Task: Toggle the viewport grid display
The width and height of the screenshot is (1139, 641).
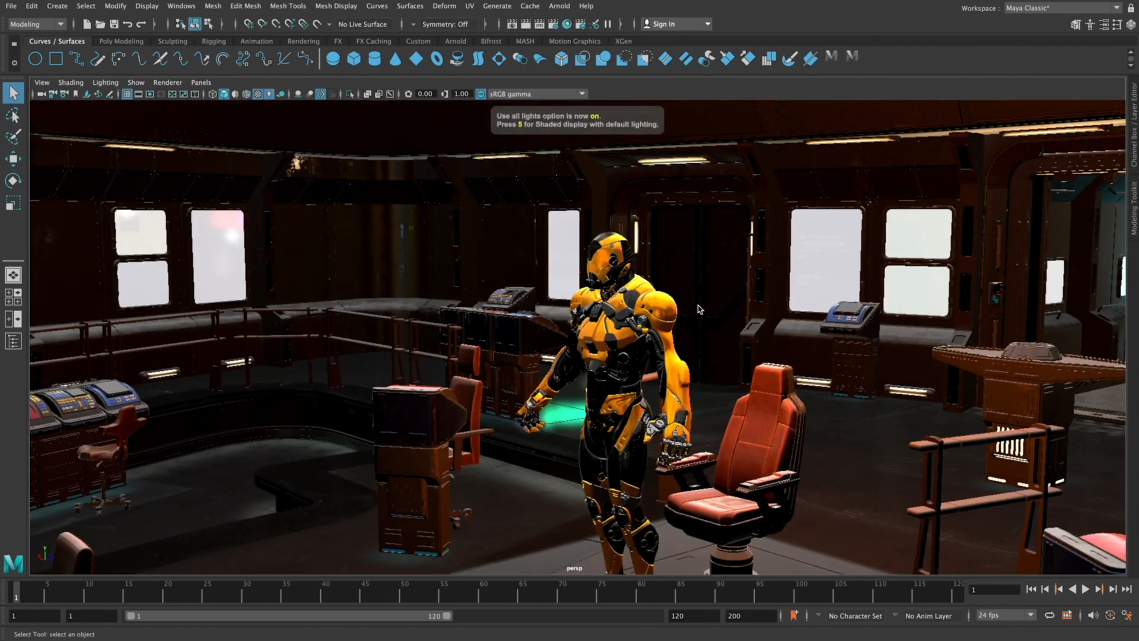Action: pyautogui.click(x=127, y=94)
